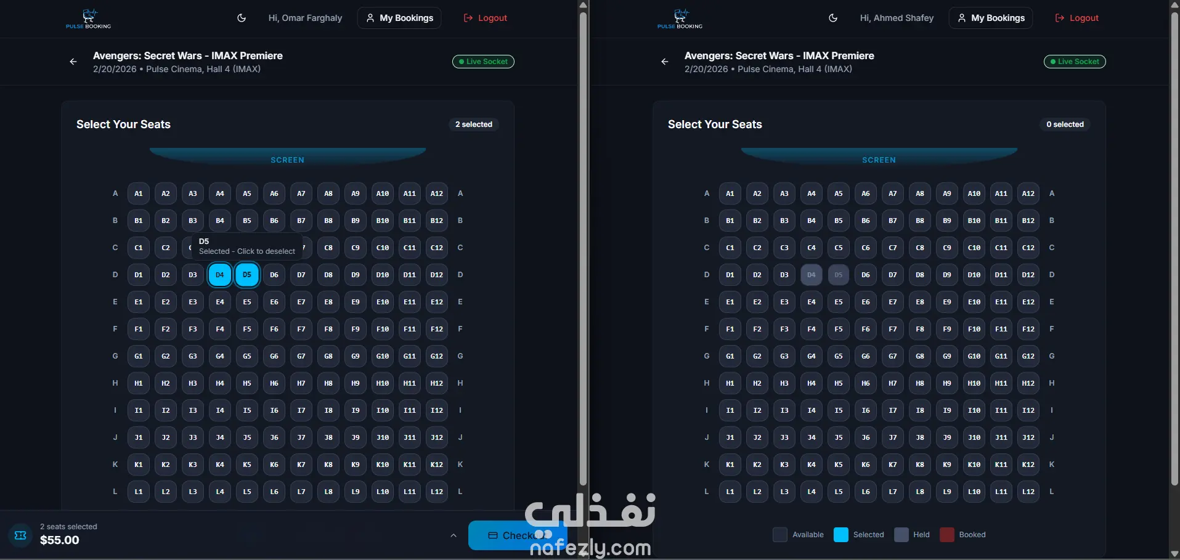This screenshot has width=1180, height=560.
Task: Expand the selected seats summary chevron
Action: 454,535
